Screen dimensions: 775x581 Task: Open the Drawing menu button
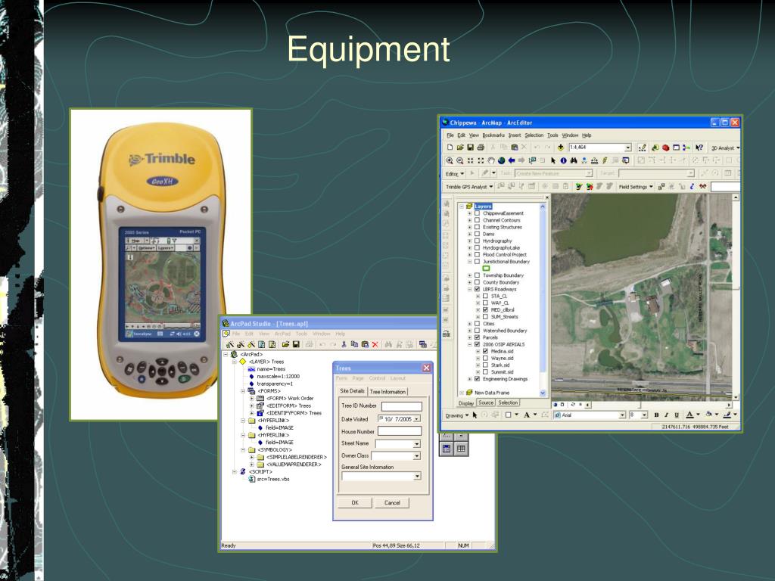[456, 415]
